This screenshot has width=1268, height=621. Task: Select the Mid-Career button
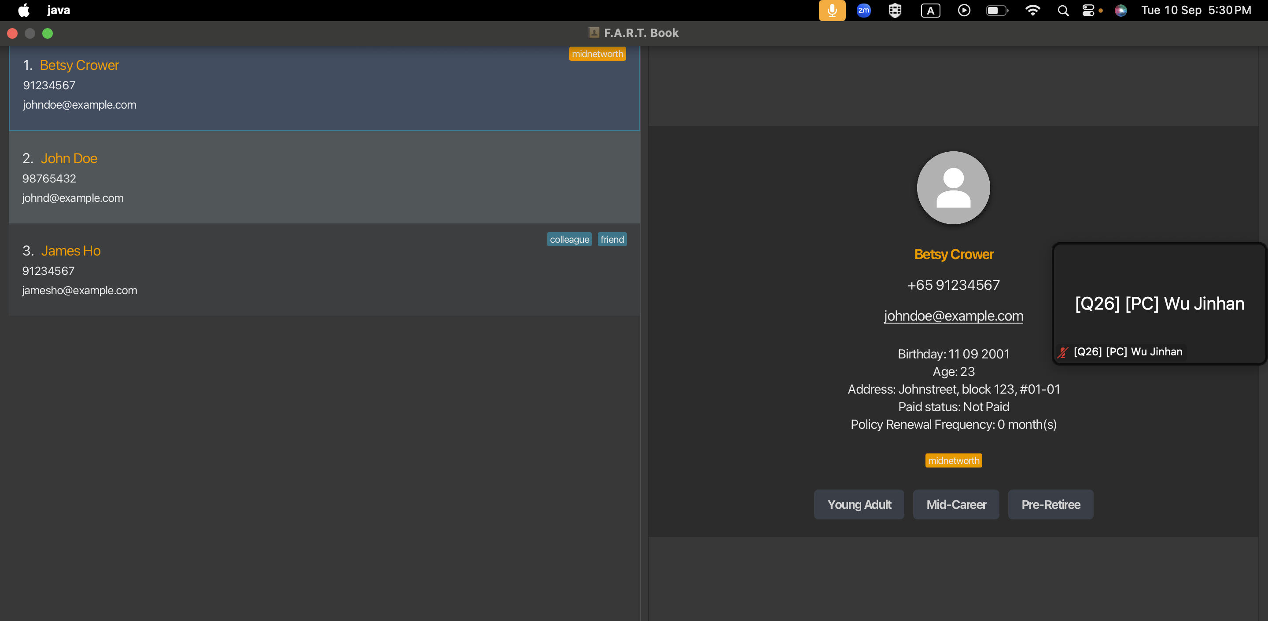pos(955,504)
